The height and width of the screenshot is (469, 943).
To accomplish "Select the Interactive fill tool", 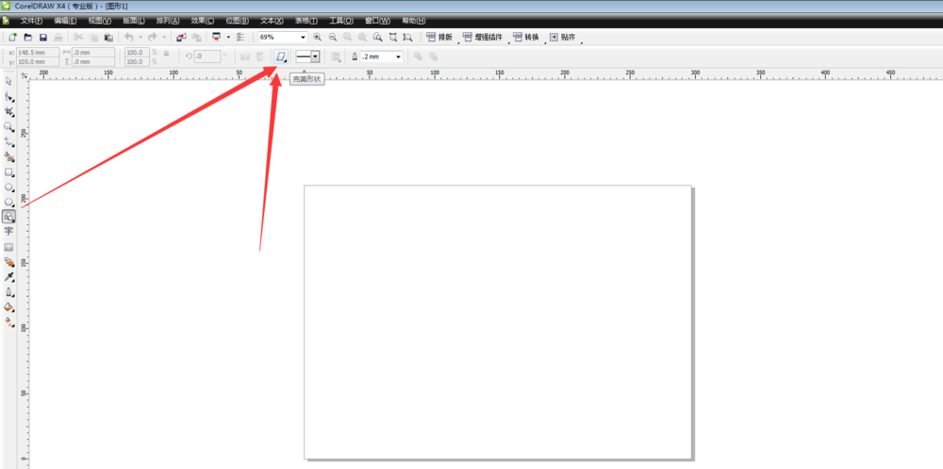I will [x=9, y=322].
